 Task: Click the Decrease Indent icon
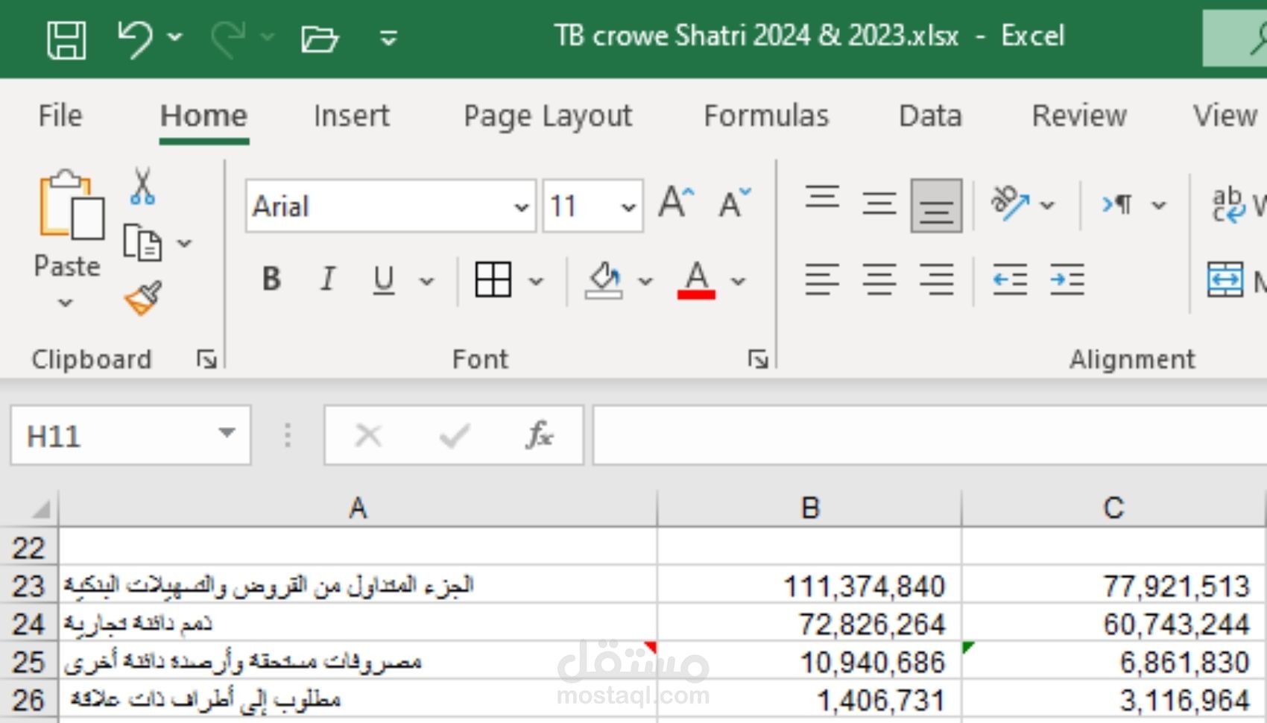point(1010,280)
